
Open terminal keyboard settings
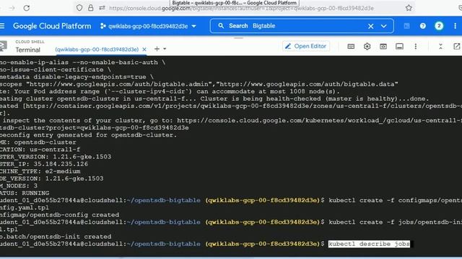click(351, 46)
